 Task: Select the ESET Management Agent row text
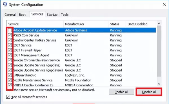31,55
